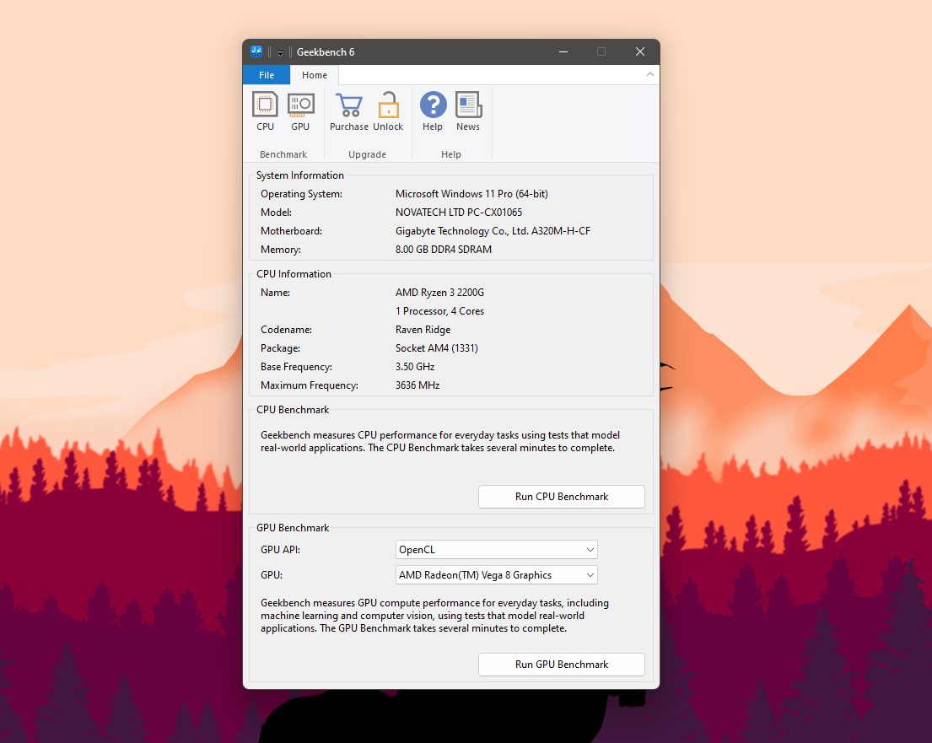Click the Unlock padlock icon
The width and height of the screenshot is (932, 743).
click(387, 105)
